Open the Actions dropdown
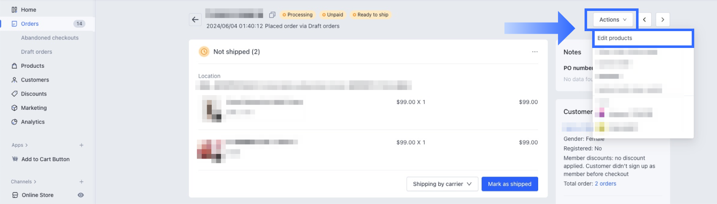This screenshot has width=717, height=204. (613, 20)
